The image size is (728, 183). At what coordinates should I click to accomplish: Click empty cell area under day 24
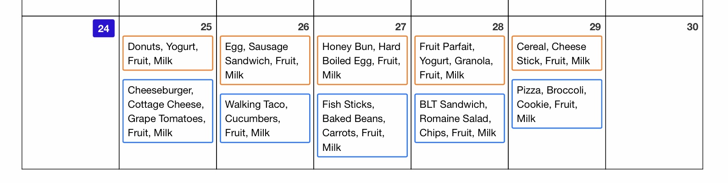(71, 103)
